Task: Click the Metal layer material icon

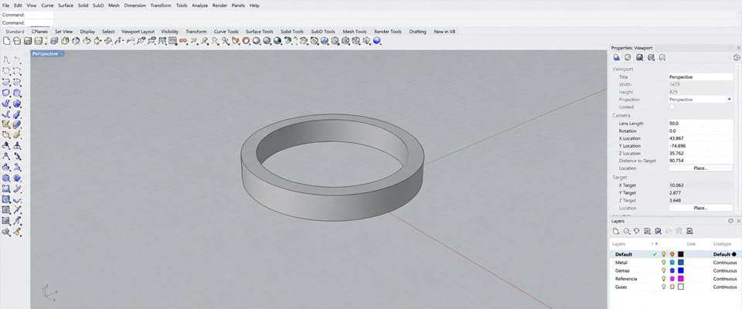Action: 672,262
